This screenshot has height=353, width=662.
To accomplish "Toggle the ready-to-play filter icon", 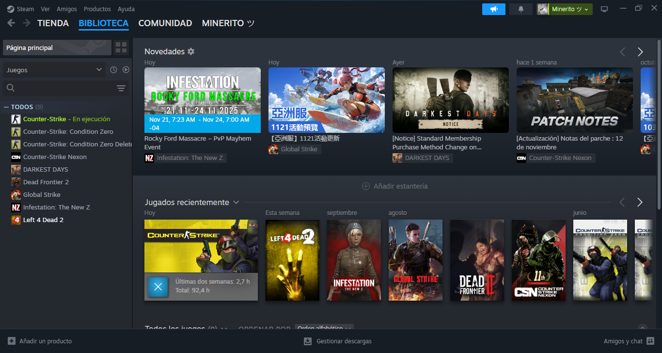I will [x=126, y=70].
